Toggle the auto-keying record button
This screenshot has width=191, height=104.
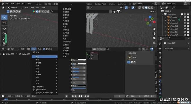(66, 96)
